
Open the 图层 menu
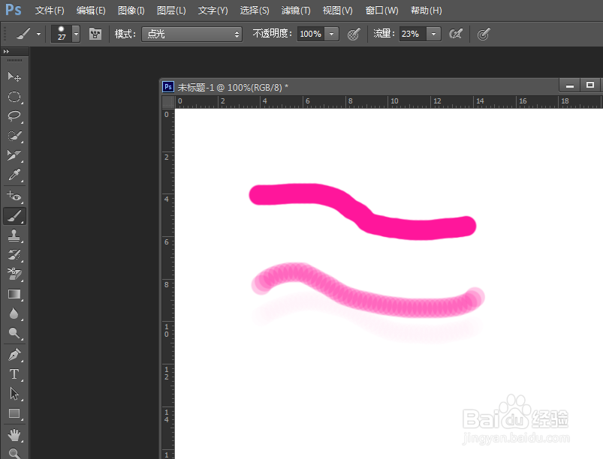tap(171, 10)
